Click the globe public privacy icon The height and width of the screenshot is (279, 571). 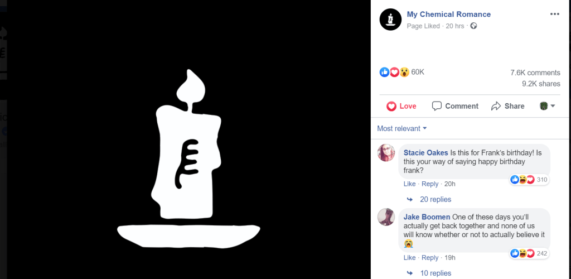pos(473,26)
